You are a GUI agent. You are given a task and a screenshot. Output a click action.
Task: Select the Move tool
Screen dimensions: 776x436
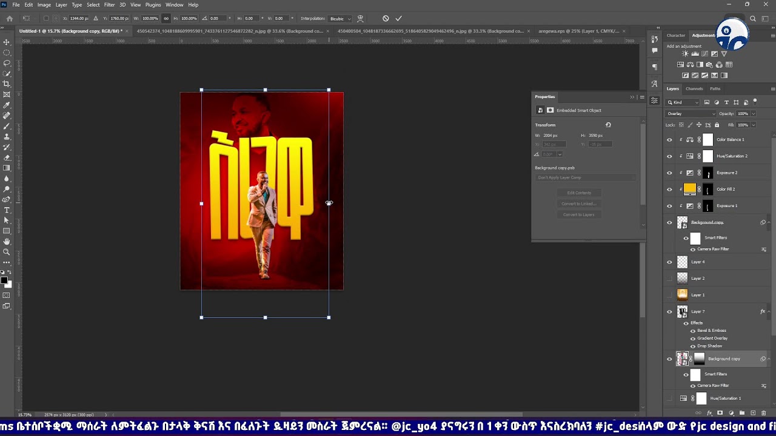tap(7, 42)
